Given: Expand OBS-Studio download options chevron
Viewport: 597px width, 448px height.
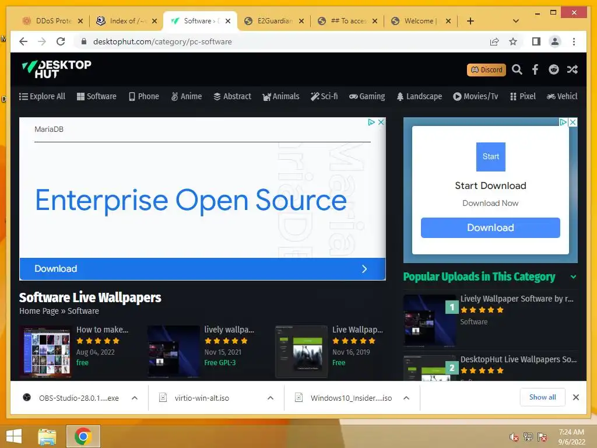Looking at the screenshot, I should (x=135, y=398).
